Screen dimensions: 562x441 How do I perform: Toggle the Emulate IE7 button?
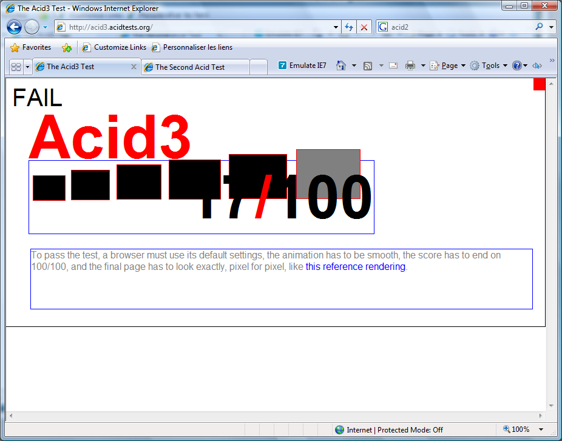pos(302,66)
